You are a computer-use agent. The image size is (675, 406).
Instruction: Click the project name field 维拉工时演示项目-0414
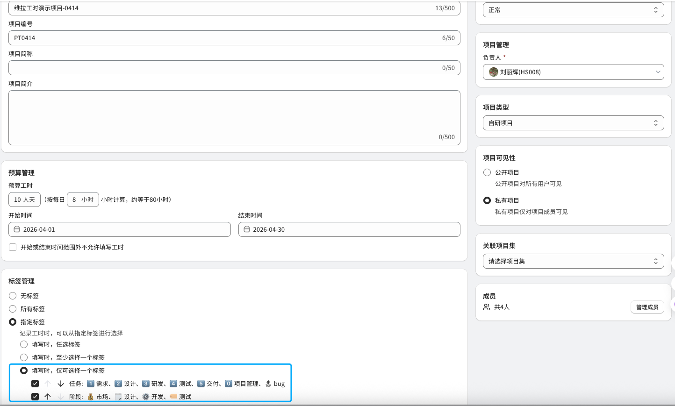tap(234, 8)
